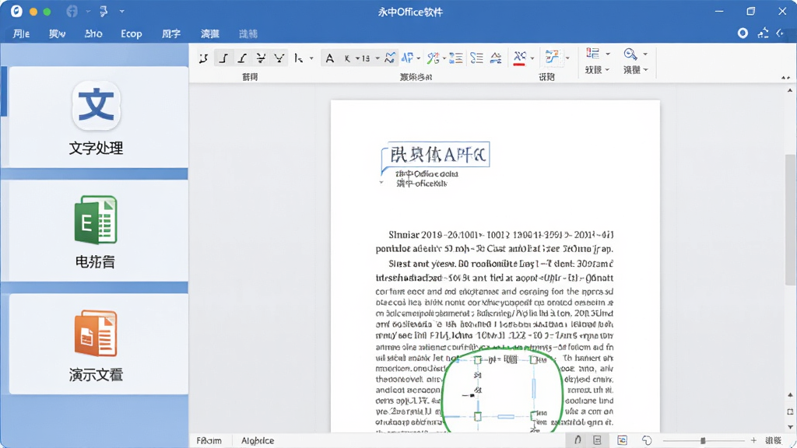Open the dropdown next to cursor icon
This screenshot has width=797, height=448.
(311, 58)
